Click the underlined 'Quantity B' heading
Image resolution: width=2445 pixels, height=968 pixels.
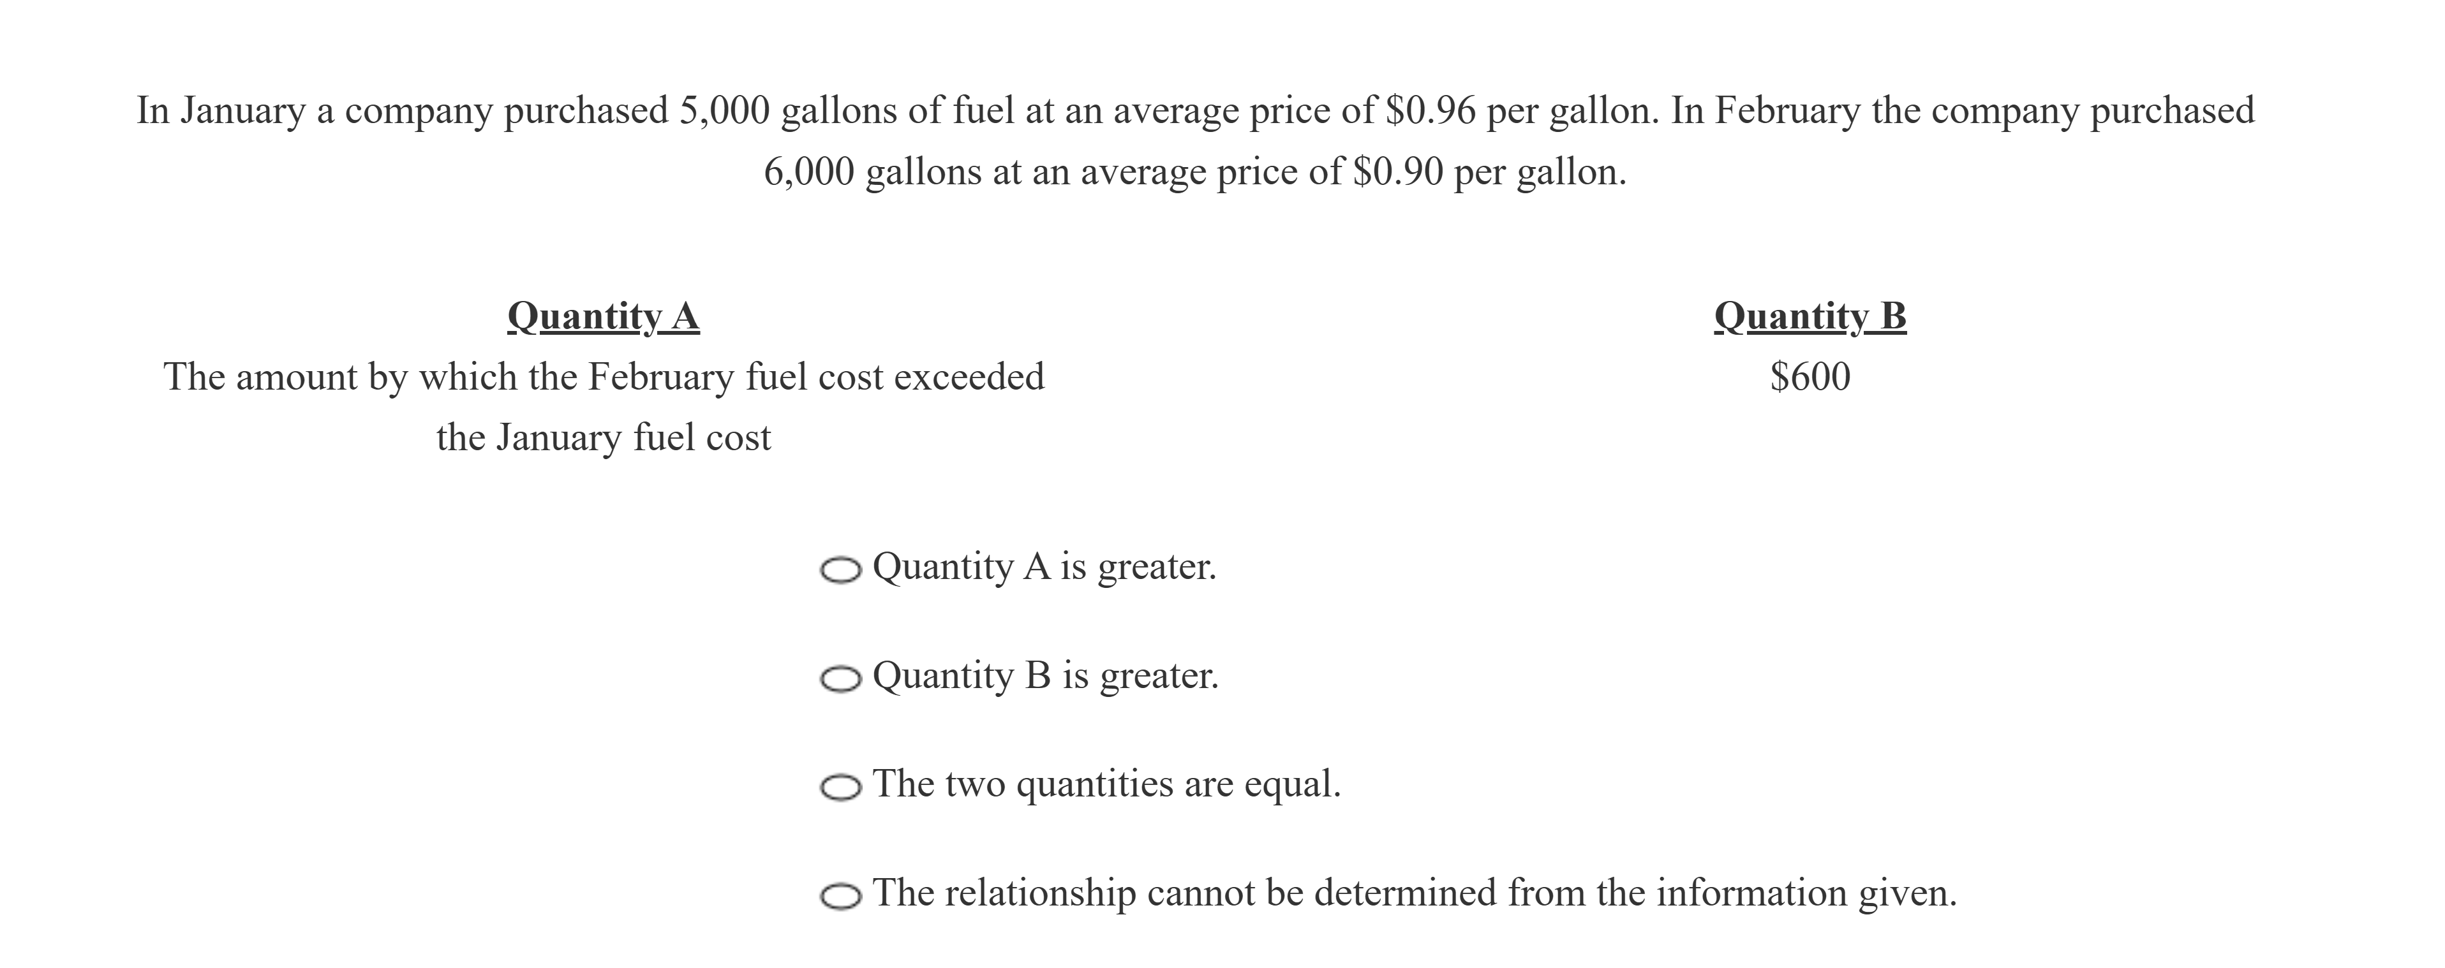[x=1810, y=316]
